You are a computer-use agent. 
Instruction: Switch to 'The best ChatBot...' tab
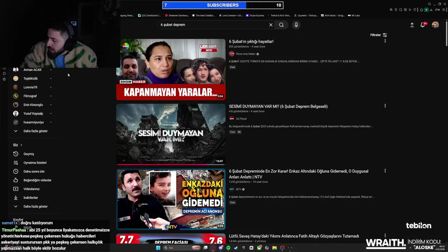click(203, 15)
